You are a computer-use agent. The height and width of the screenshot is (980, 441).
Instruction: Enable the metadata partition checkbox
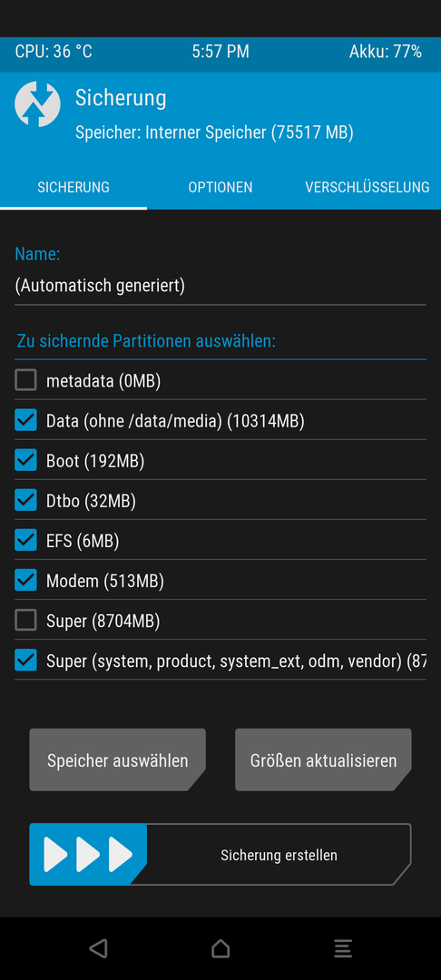click(25, 380)
